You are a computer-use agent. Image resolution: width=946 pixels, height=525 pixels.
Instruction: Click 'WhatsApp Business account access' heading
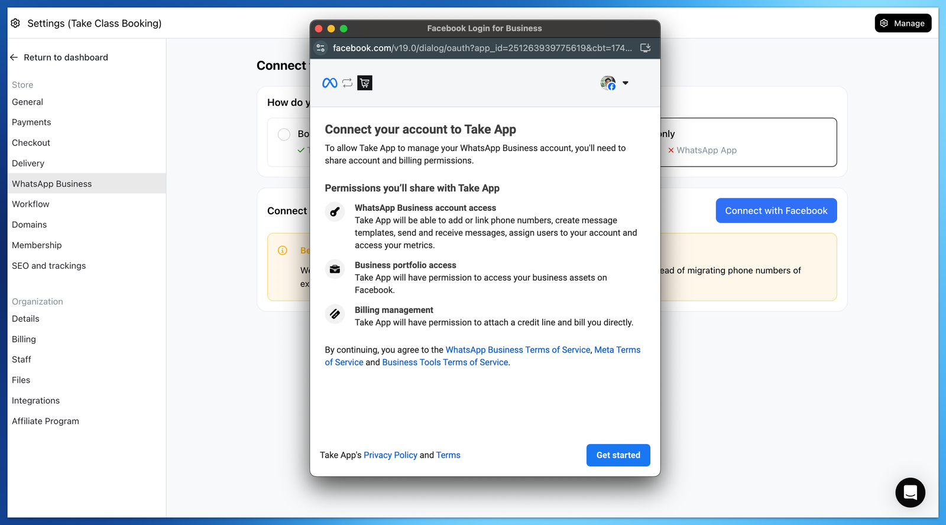[425, 208]
